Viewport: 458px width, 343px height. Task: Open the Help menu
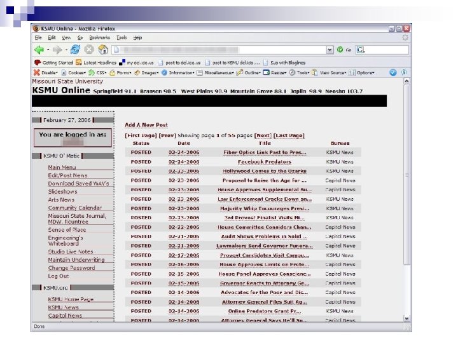click(x=137, y=37)
